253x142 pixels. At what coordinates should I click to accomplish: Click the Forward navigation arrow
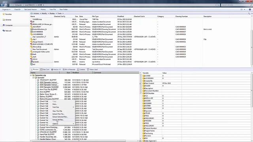click(6, 5)
